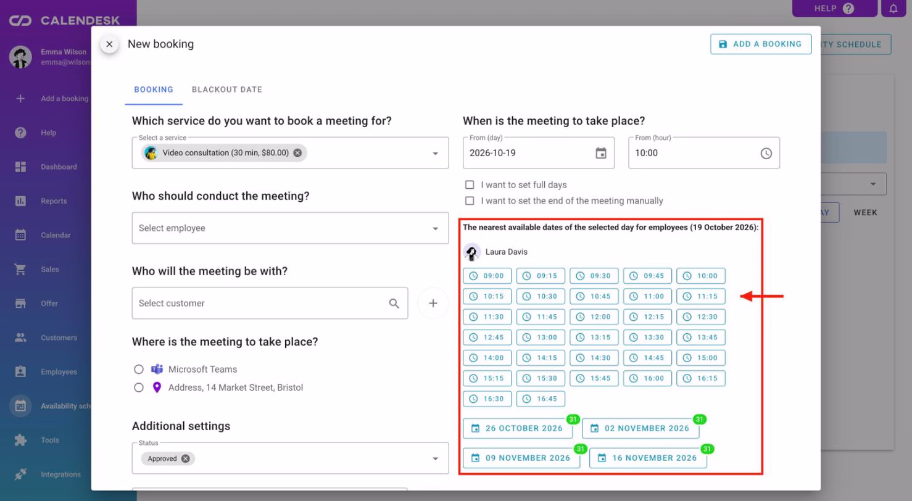
Task: Expand the Select a service dropdown arrow
Action: pyautogui.click(x=435, y=153)
